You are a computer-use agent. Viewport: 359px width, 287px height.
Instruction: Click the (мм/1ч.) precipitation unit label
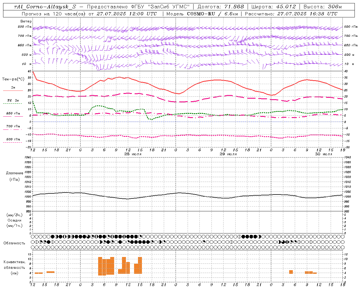[15, 226]
